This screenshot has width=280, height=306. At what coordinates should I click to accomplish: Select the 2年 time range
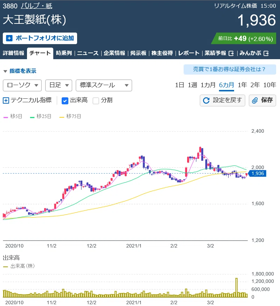[255, 85]
